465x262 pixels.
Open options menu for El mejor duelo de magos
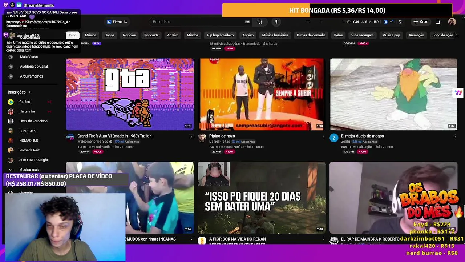(x=455, y=136)
